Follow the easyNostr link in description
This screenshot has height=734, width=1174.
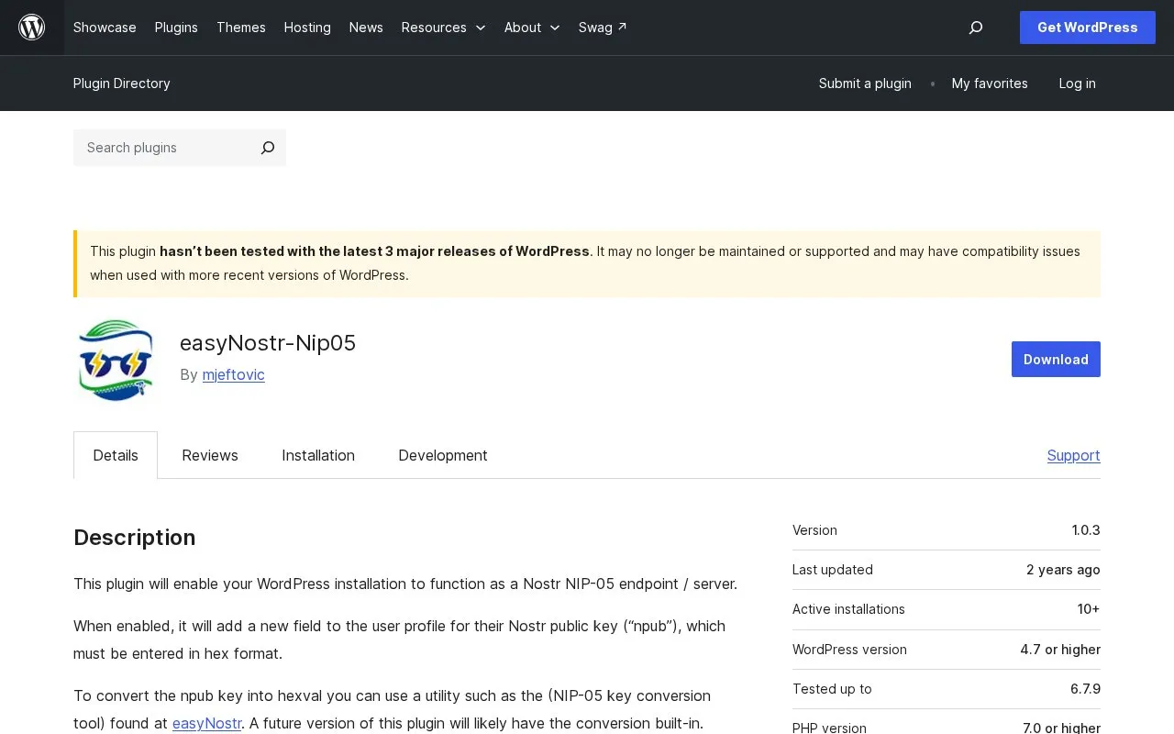point(207,723)
